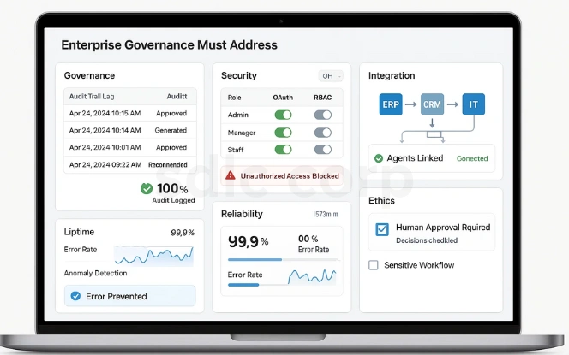Select the ERP integration node
The image size is (569, 355).
(x=391, y=106)
